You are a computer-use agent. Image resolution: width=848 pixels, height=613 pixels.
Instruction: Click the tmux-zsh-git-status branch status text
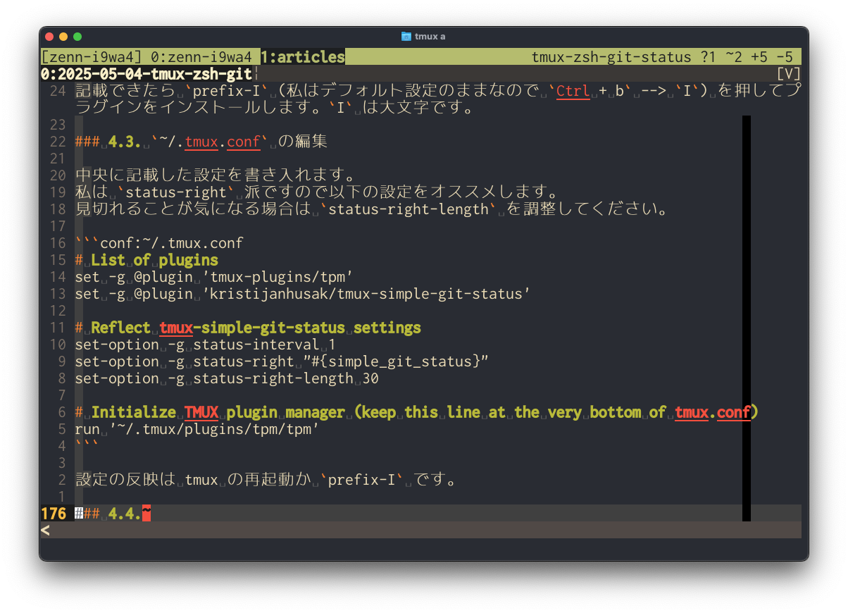tap(611, 57)
